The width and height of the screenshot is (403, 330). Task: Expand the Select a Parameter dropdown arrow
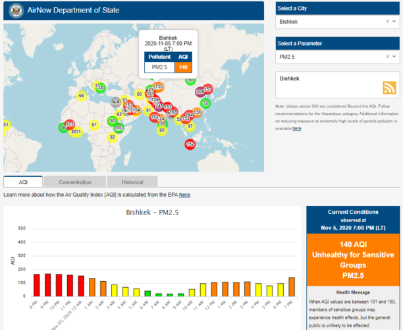point(395,58)
